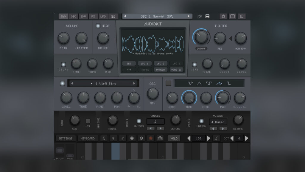Open the 1 VirA Sine waveform dropdown
Screen dimensions: 305x172
click(x=103, y=83)
